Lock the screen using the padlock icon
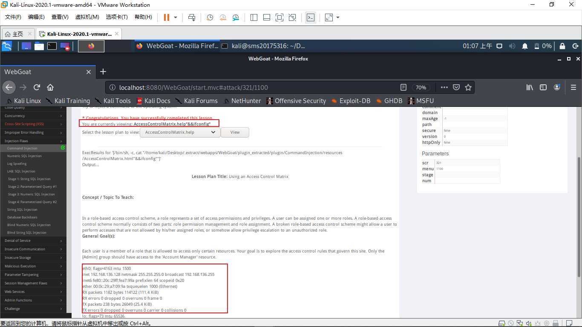The image size is (582, 327). pyautogui.click(x=562, y=46)
